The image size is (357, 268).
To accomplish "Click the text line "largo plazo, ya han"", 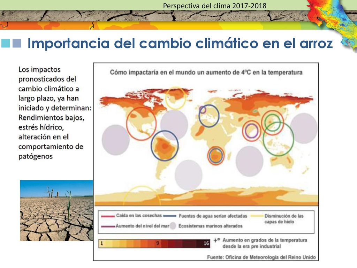I will [48, 98].
